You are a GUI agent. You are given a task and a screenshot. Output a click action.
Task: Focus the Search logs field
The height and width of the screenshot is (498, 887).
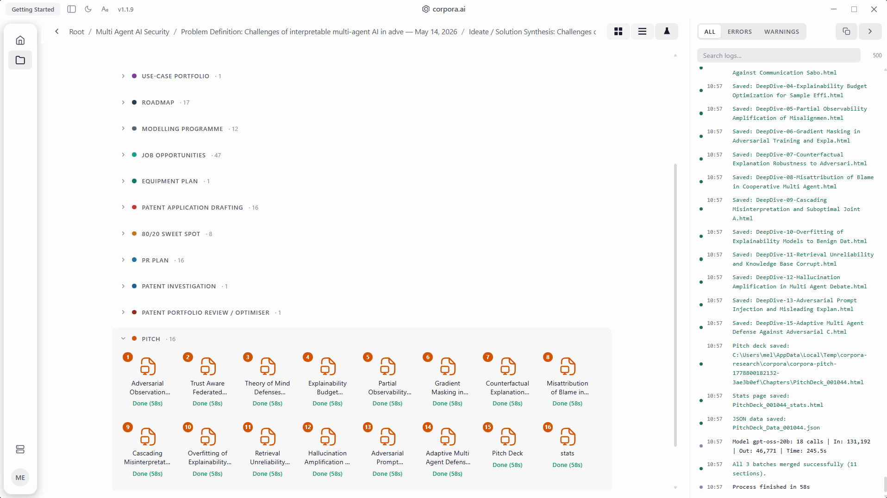click(779, 56)
